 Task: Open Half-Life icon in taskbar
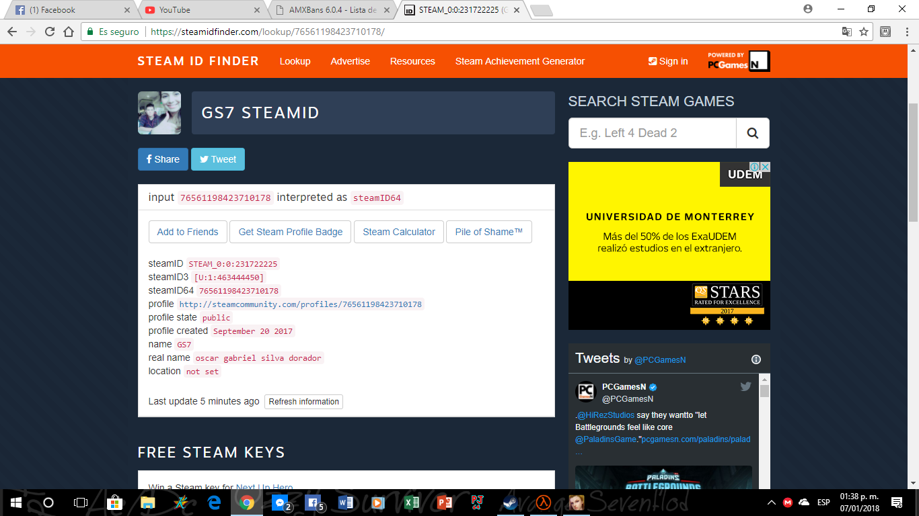(543, 503)
